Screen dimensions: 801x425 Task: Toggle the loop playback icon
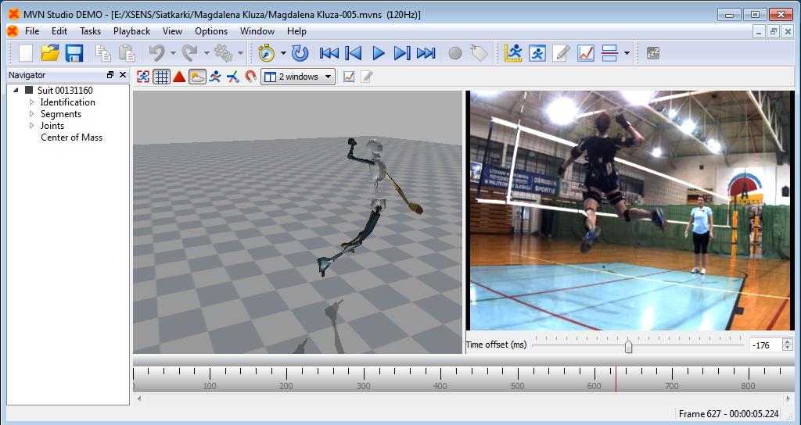[300, 52]
